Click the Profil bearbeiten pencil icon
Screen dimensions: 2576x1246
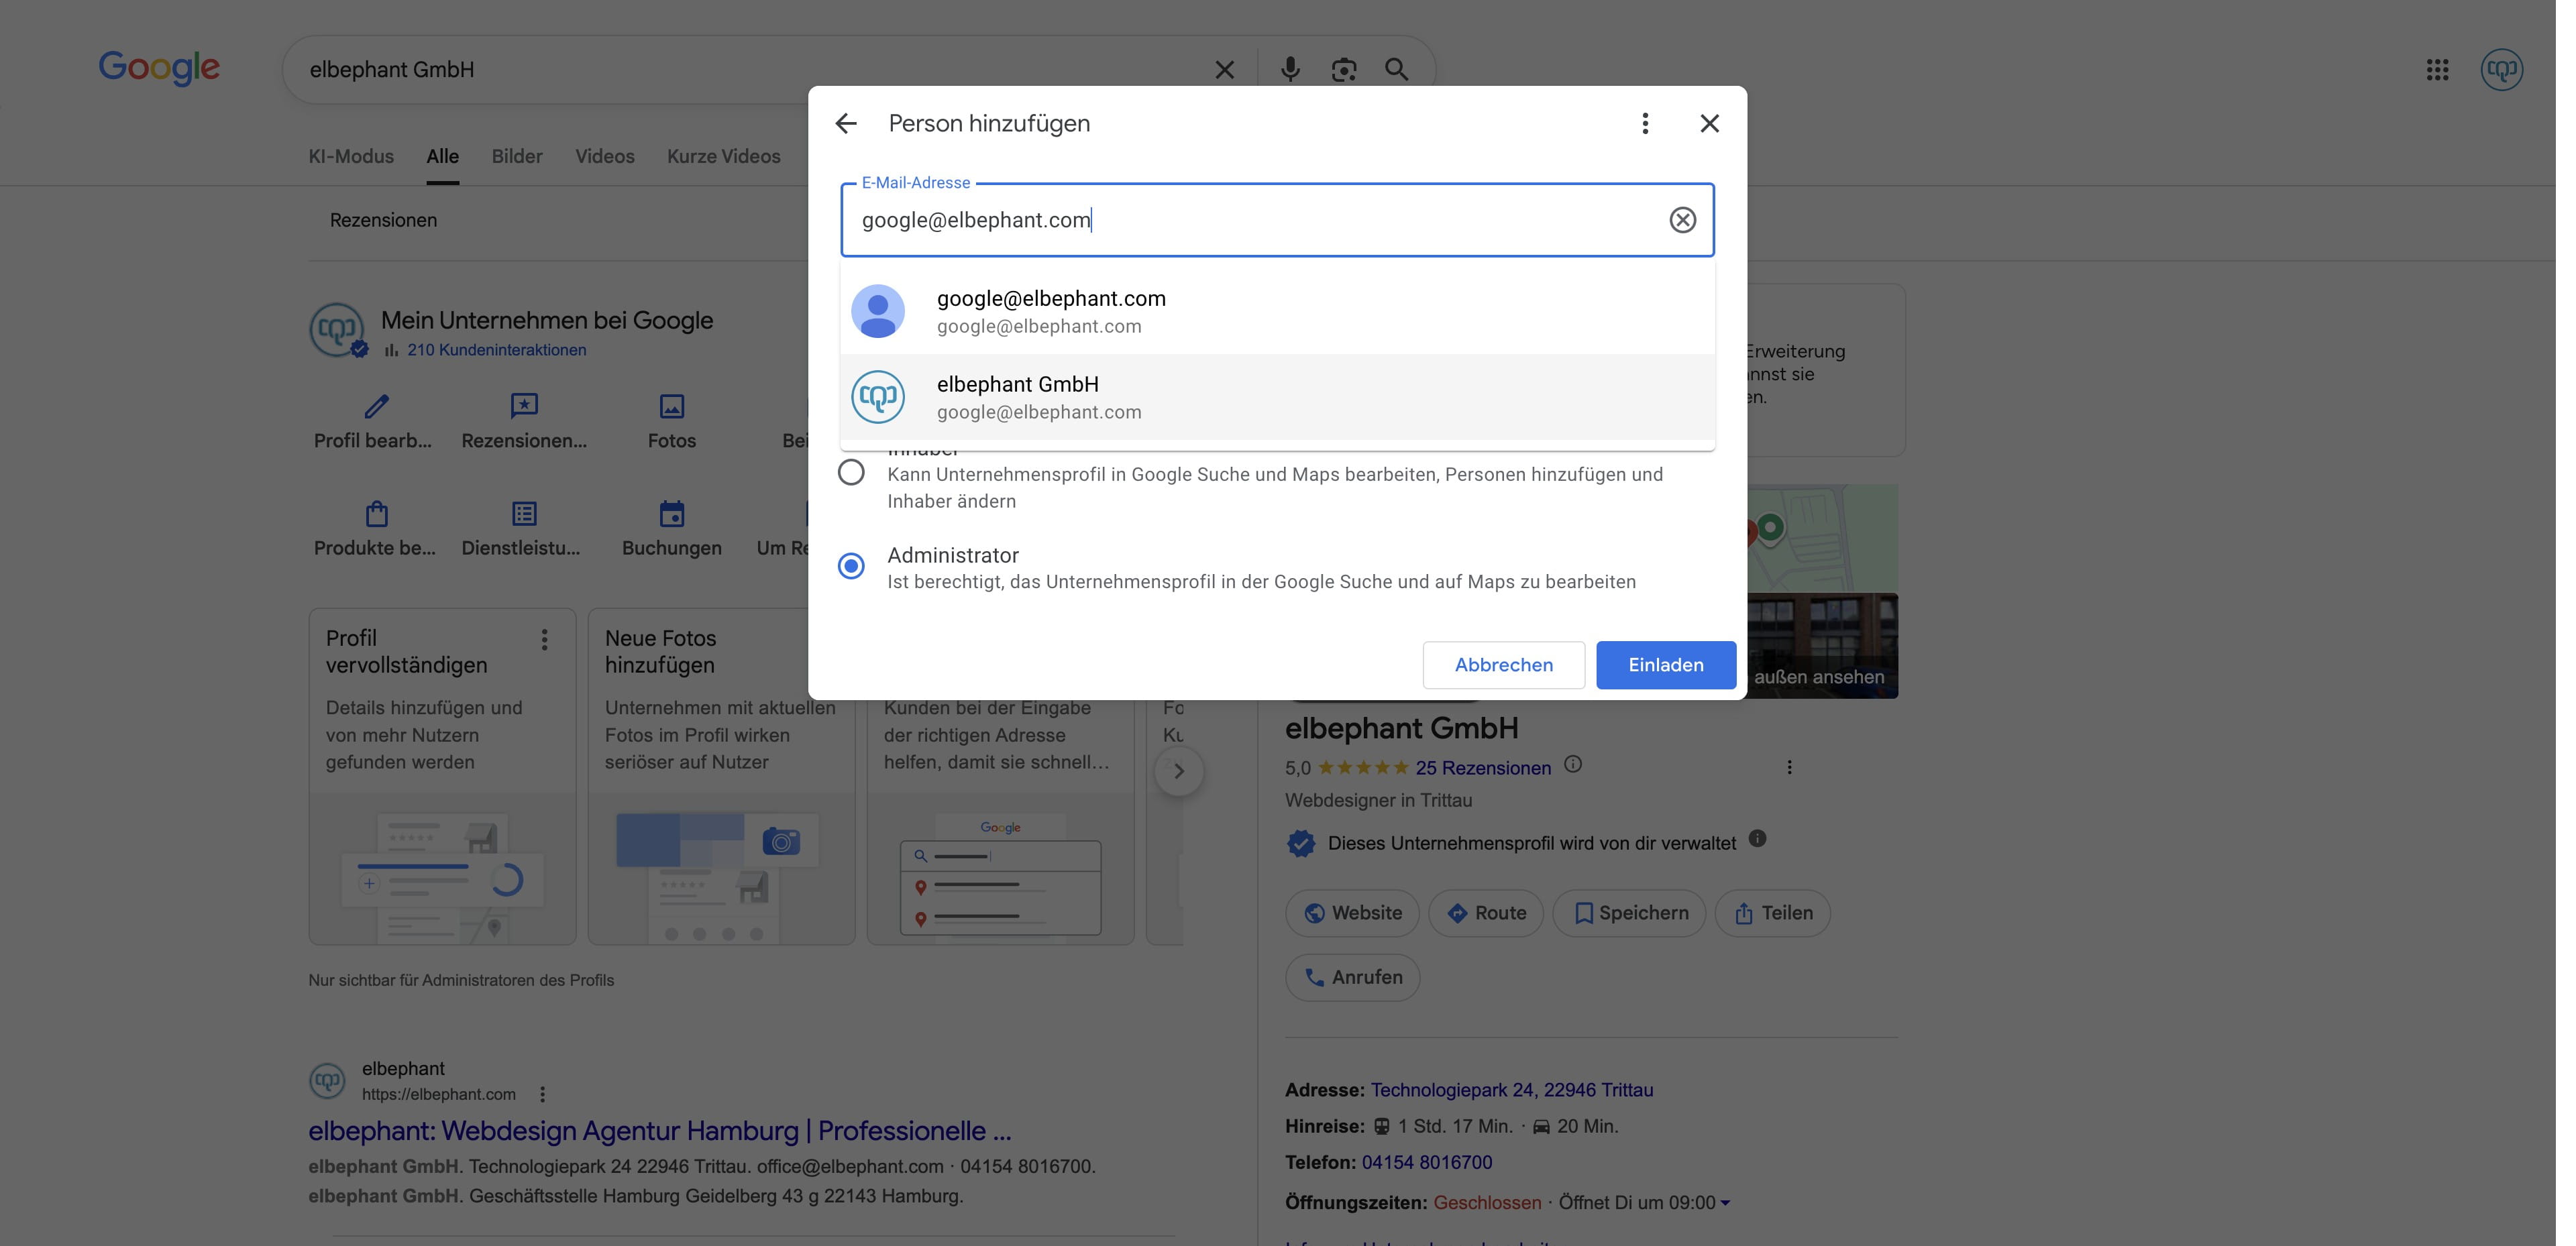[x=376, y=406]
